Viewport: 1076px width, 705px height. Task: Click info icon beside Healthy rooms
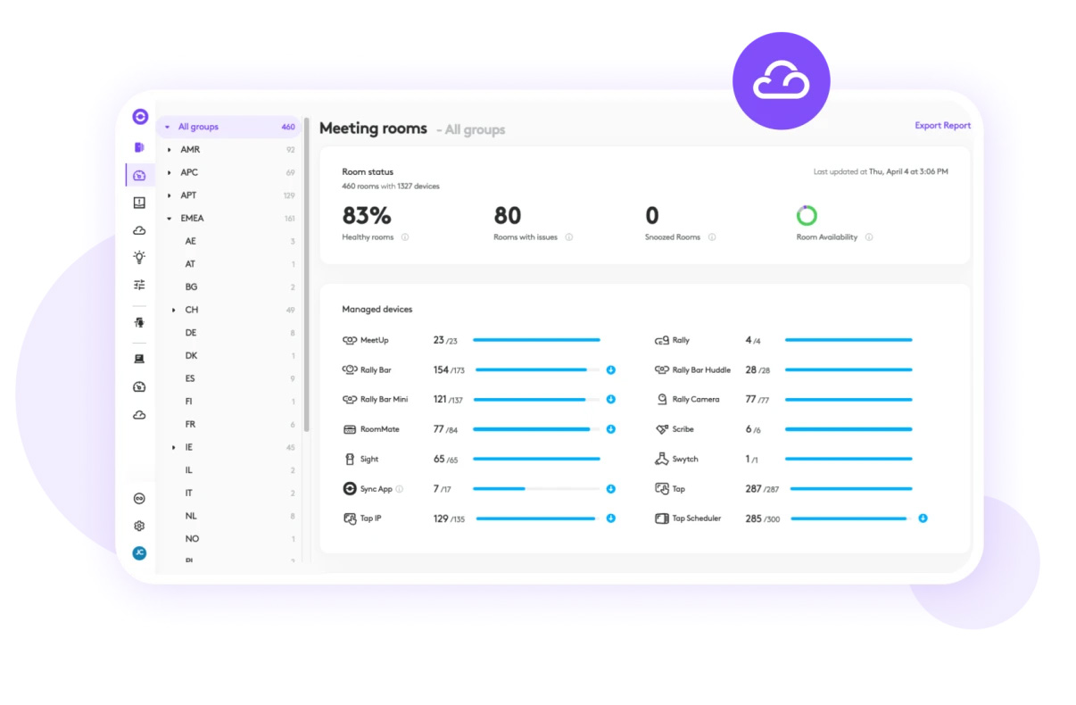pos(405,237)
